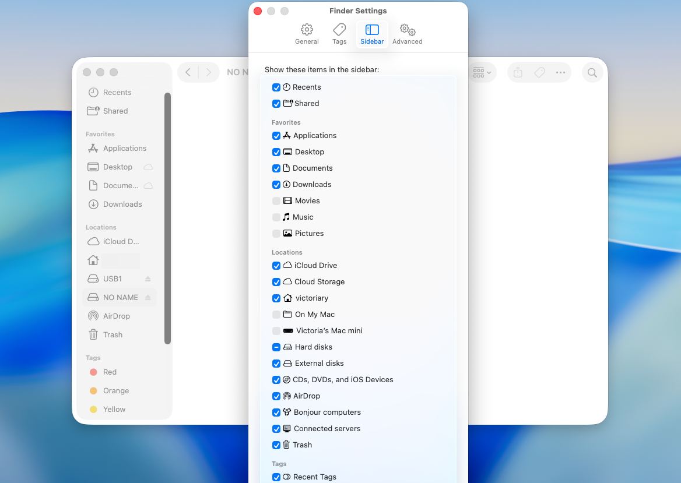The image size is (681, 483).
Task: Open the more actions ellipsis menu
Action: click(561, 72)
